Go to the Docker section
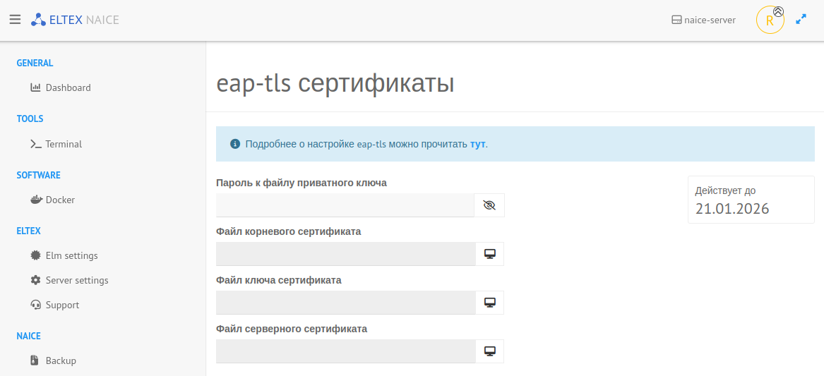This screenshot has height=376, width=824. pyautogui.click(x=60, y=200)
